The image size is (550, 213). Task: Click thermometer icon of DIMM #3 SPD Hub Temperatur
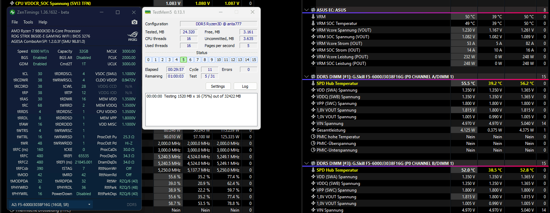click(x=313, y=170)
